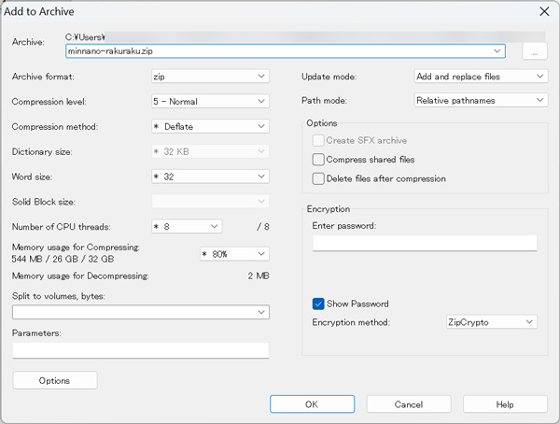The image size is (560, 424).
Task: Click the Cancel button
Action: click(409, 404)
